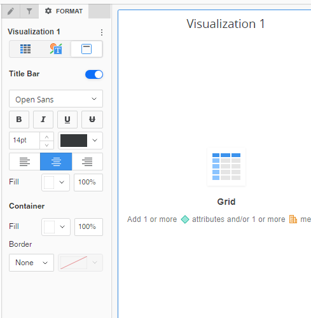Turn off the Title Bar toggle
This screenshot has width=311, height=318.
tap(94, 74)
